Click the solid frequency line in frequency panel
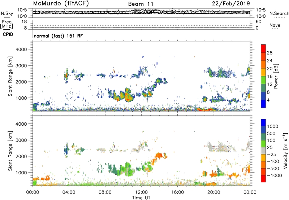This screenshot has width=289, height=200. [141, 28]
